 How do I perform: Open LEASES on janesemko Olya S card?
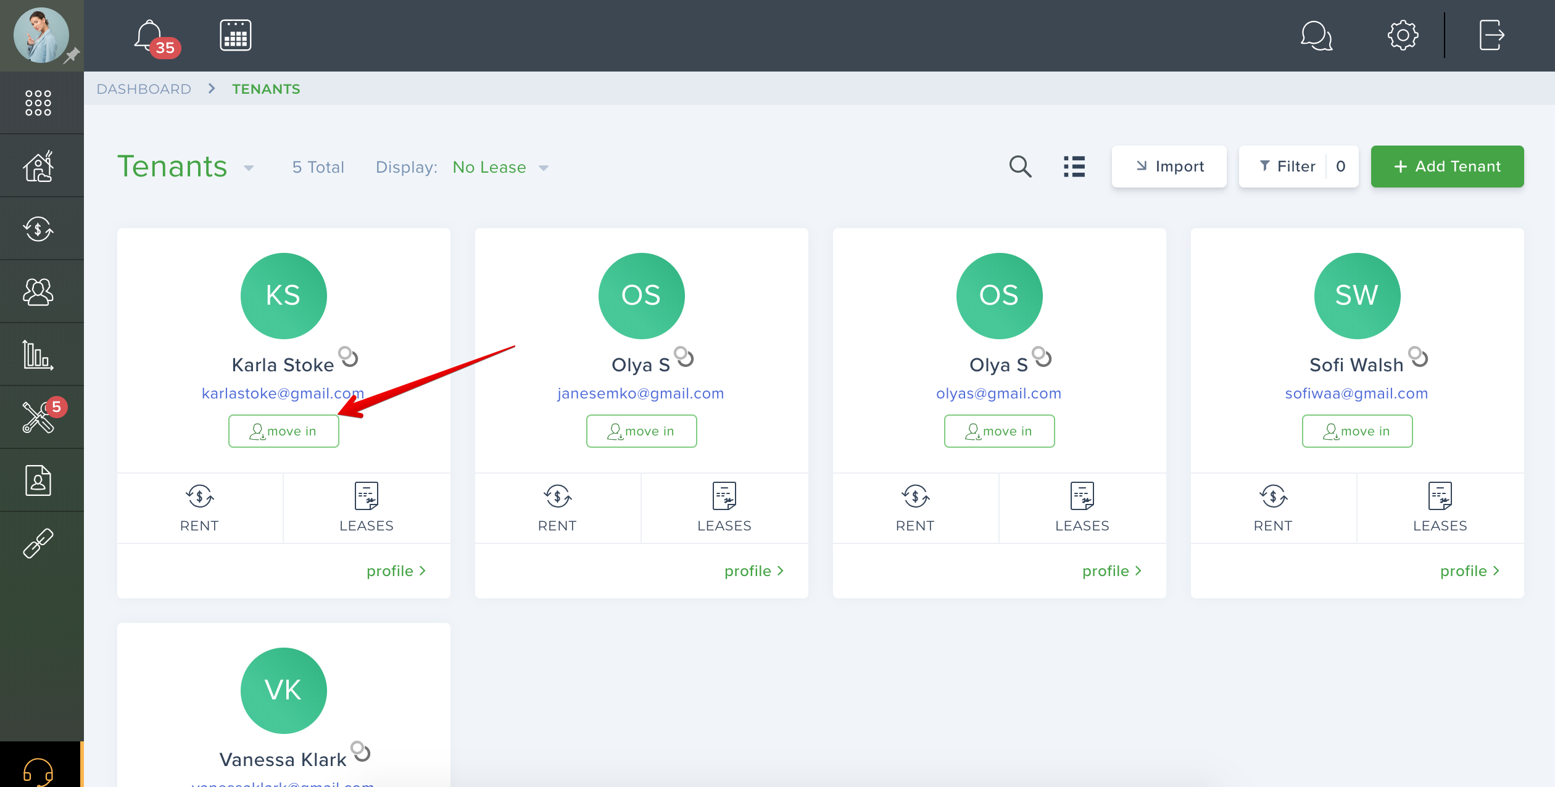tap(724, 508)
